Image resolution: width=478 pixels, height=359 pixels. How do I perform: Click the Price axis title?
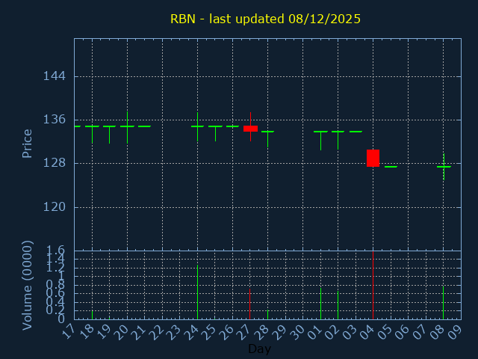28,143
